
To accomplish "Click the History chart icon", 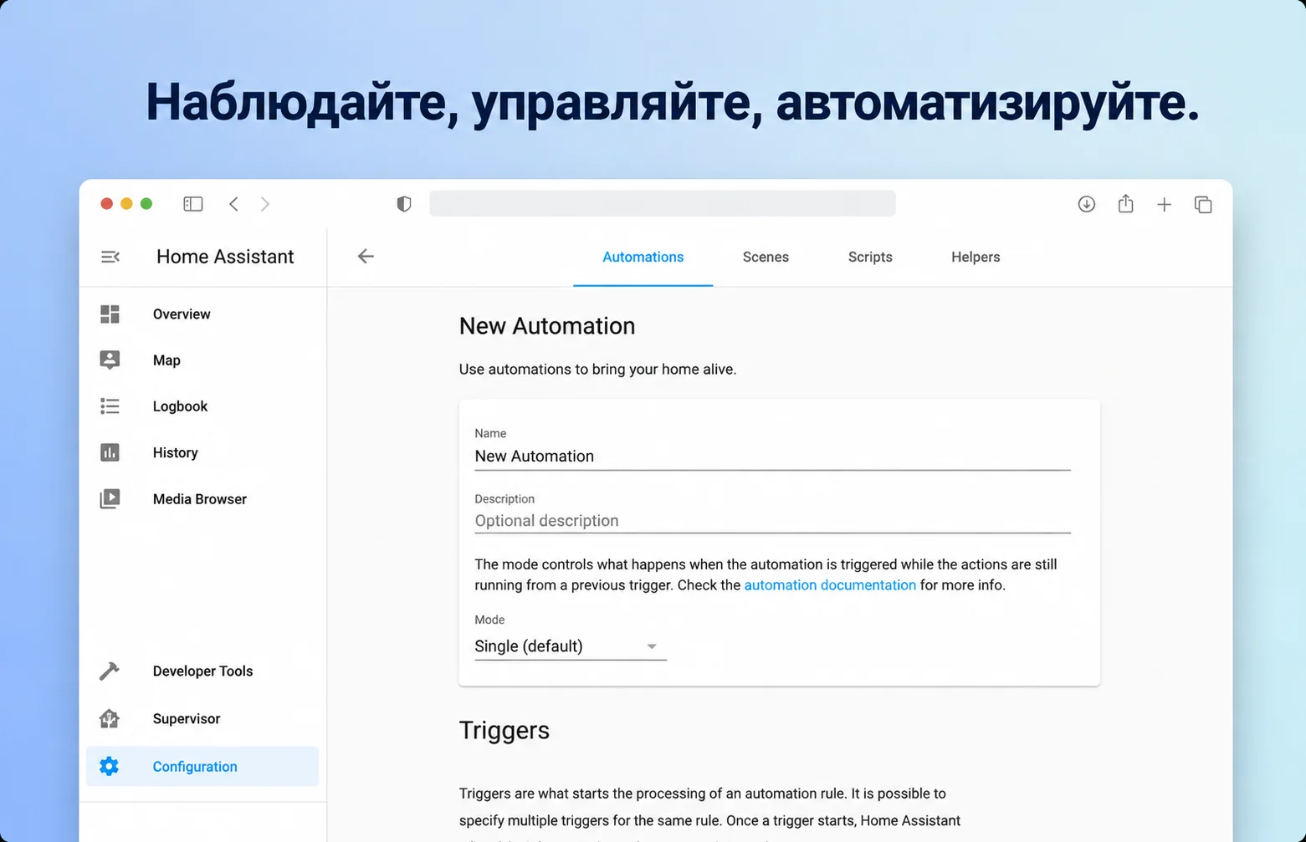I will pos(110,452).
